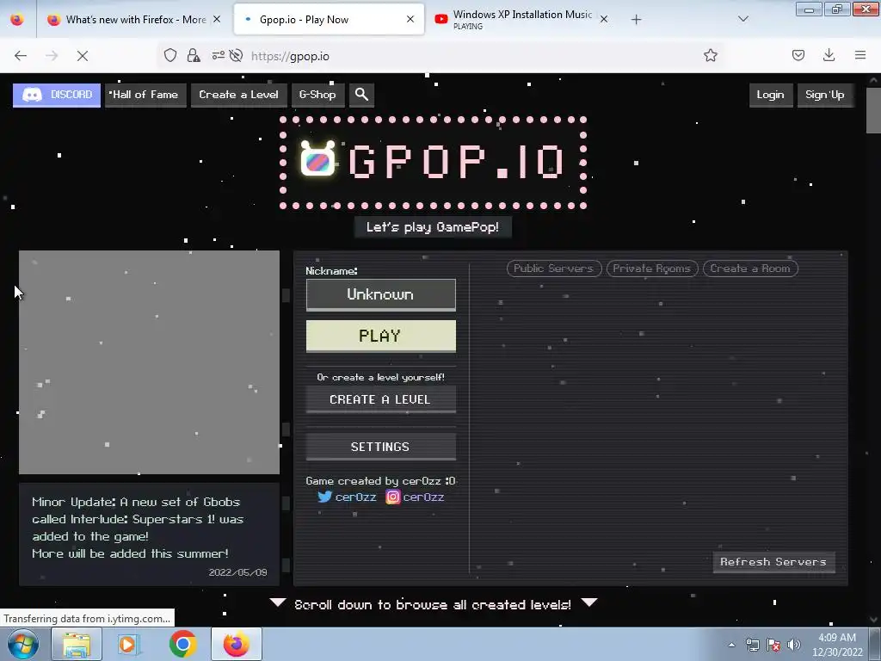881x661 pixels.
Task: View site security padlock info
Action: tap(194, 55)
